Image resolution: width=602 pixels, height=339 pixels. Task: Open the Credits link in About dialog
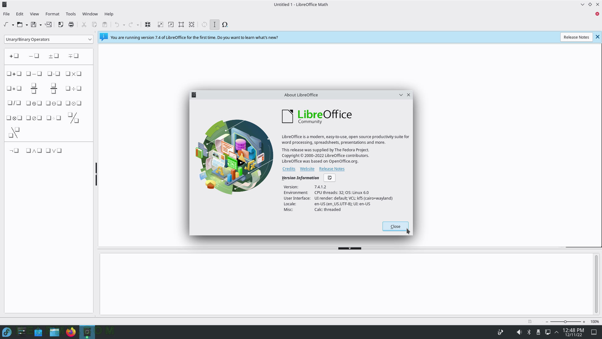[x=289, y=169]
